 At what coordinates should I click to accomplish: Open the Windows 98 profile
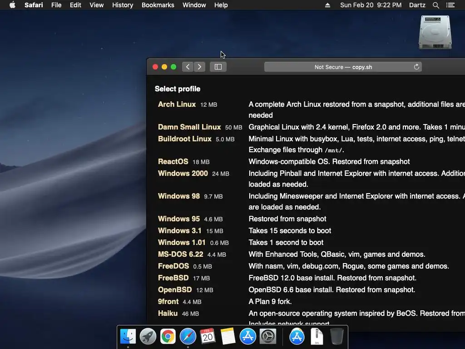pos(179,196)
